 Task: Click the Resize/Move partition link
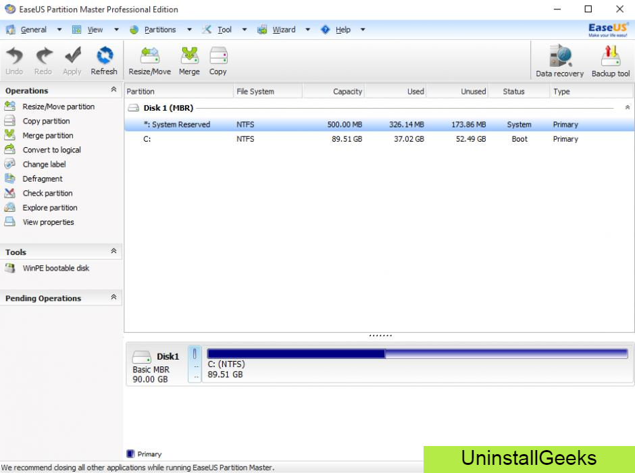(59, 107)
